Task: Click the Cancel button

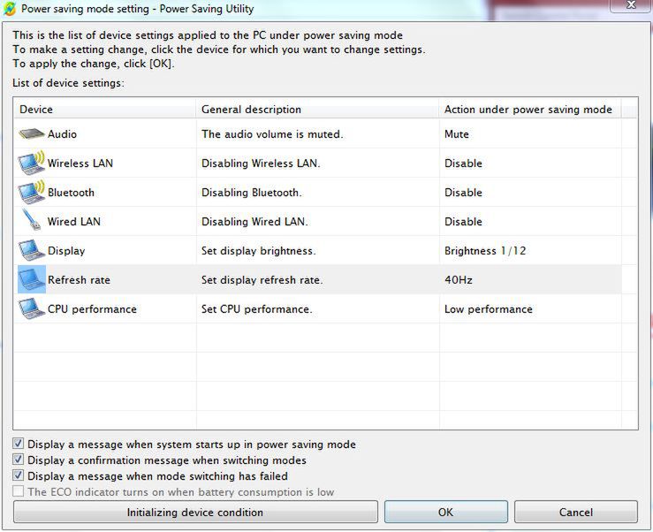Action: click(x=576, y=512)
